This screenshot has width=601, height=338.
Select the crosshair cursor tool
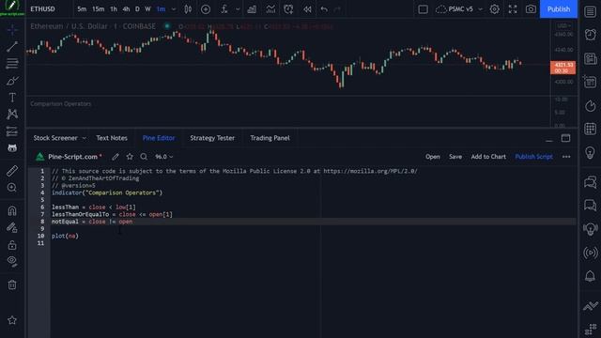pyautogui.click(x=12, y=29)
